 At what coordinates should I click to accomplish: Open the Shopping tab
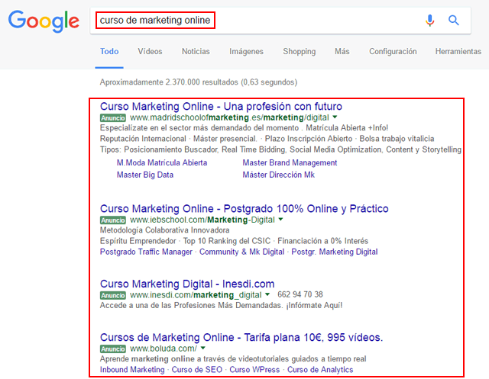[300, 51]
